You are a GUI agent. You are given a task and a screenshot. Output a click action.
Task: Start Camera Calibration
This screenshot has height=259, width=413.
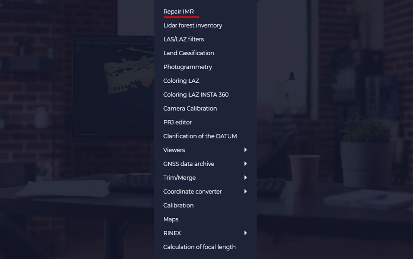tap(190, 109)
